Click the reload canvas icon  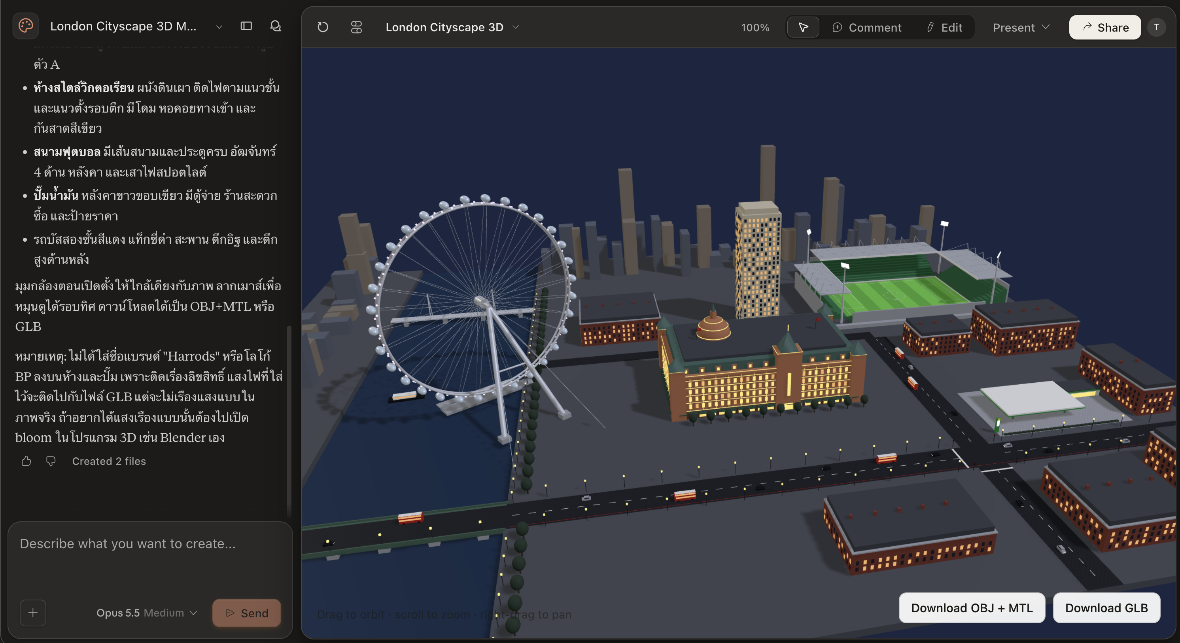(323, 27)
